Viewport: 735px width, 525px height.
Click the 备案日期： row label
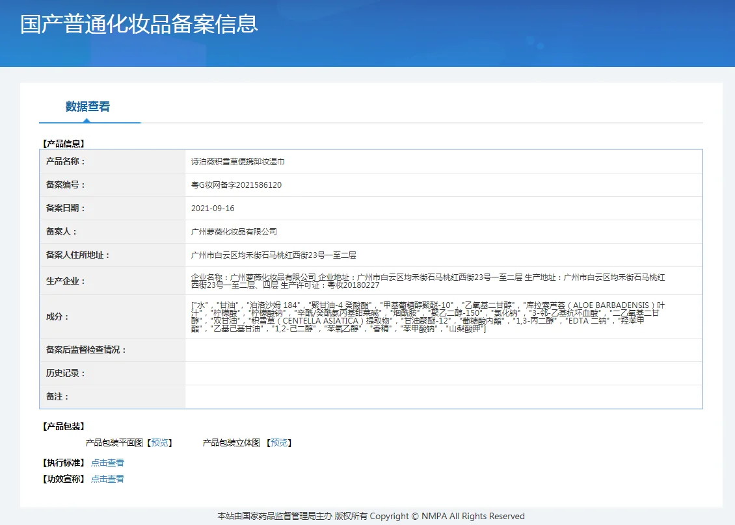(66, 209)
